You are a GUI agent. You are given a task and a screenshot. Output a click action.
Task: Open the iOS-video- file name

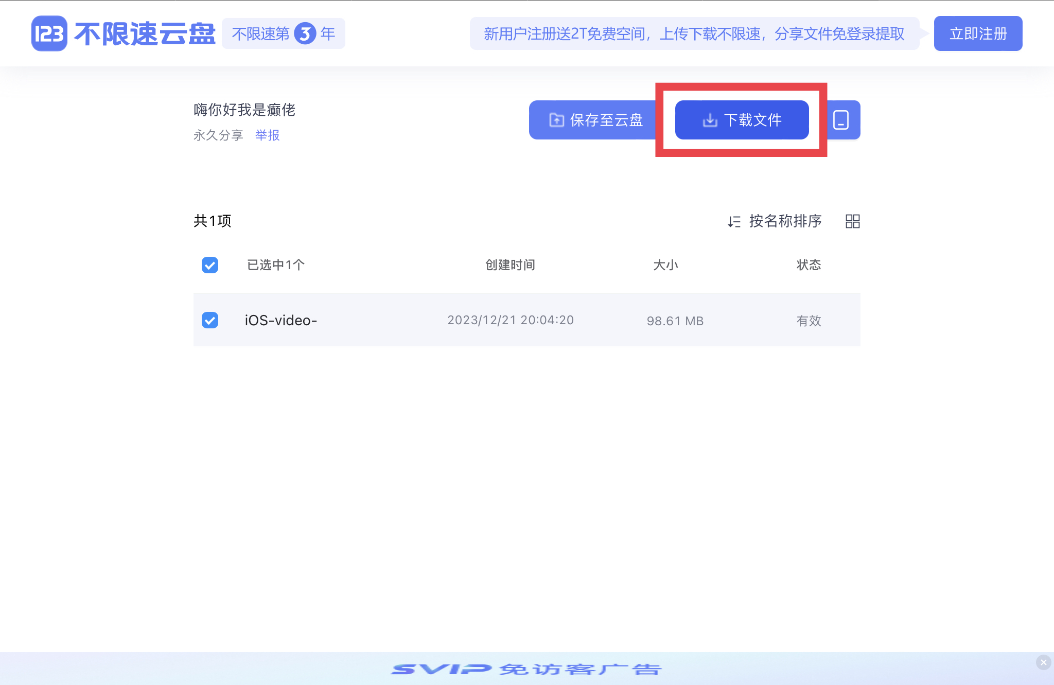point(280,320)
